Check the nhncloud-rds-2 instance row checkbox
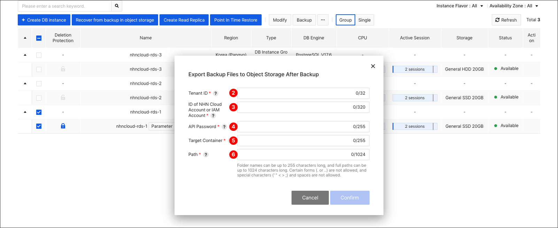 click(39, 98)
